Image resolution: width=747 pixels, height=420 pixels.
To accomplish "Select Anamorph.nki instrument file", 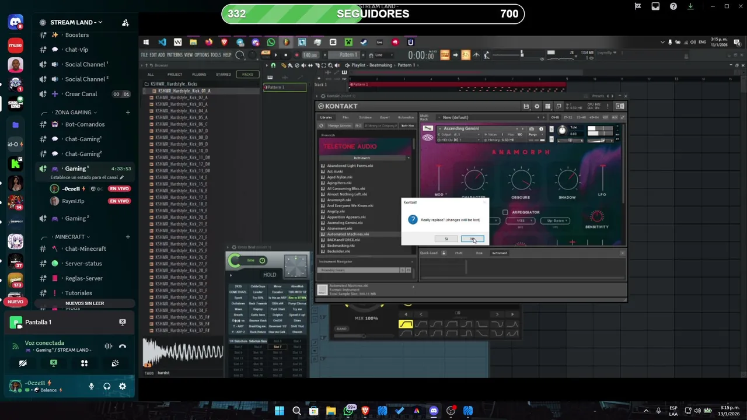I will click(338, 200).
